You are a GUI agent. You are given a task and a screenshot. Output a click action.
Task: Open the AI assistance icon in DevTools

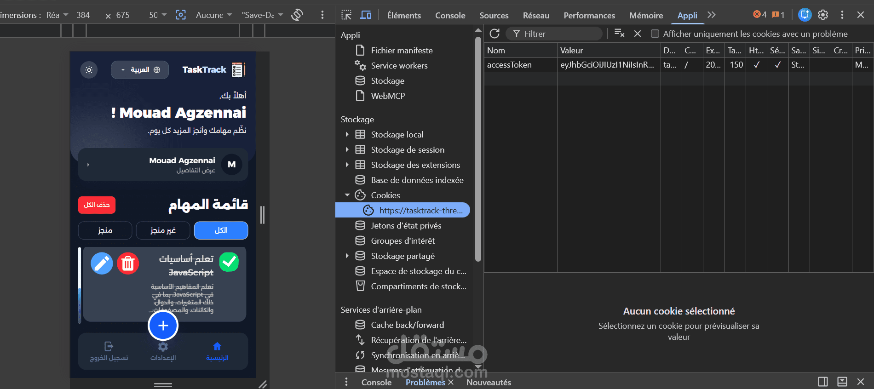(805, 15)
